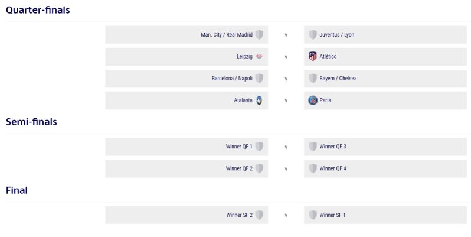This screenshot has width=471, height=237.
Task: Click the shield placeholder beside Juventus / Lyon
Action: 313,35
